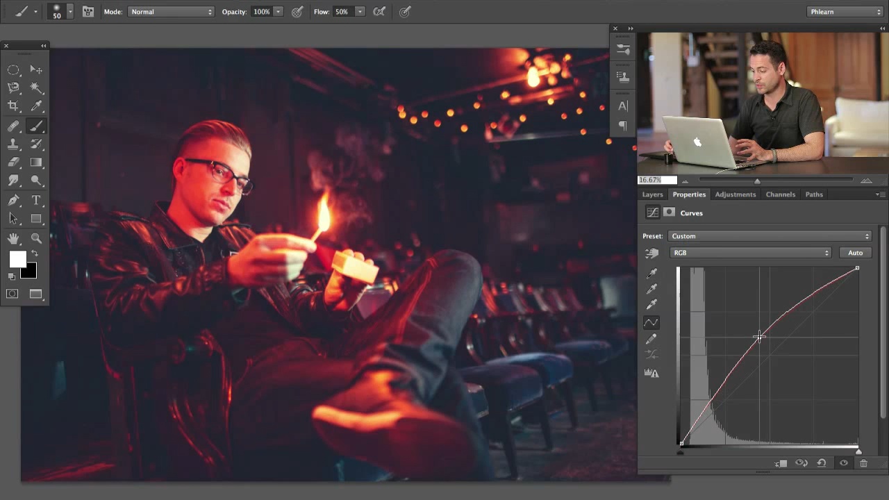Activate the on-image adjustment hand tool
The width and height of the screenshot is (889, 500).
click(x=651, y=254)
